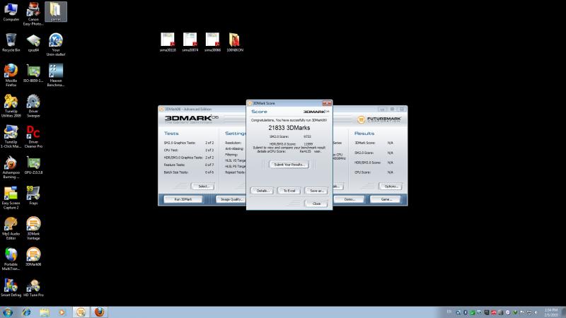Launch Driver Sweeper shortcut
Image resolution: width=566 pixels, height=318 pixels.
pos(33,105)
